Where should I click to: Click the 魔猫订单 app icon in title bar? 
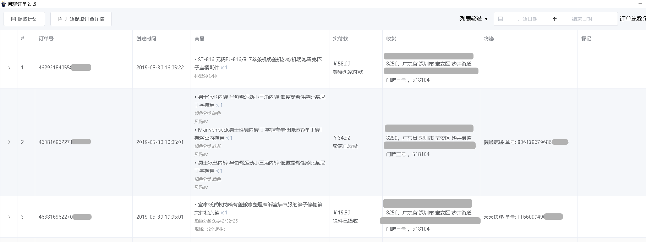coord(4,4)
